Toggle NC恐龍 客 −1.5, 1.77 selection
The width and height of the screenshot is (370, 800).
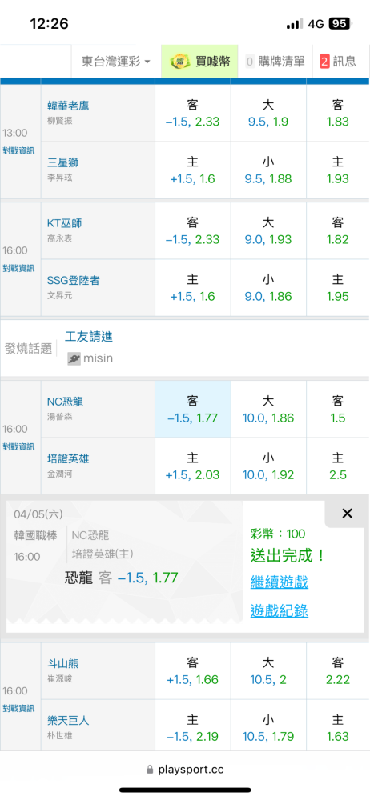coord(193,409)
